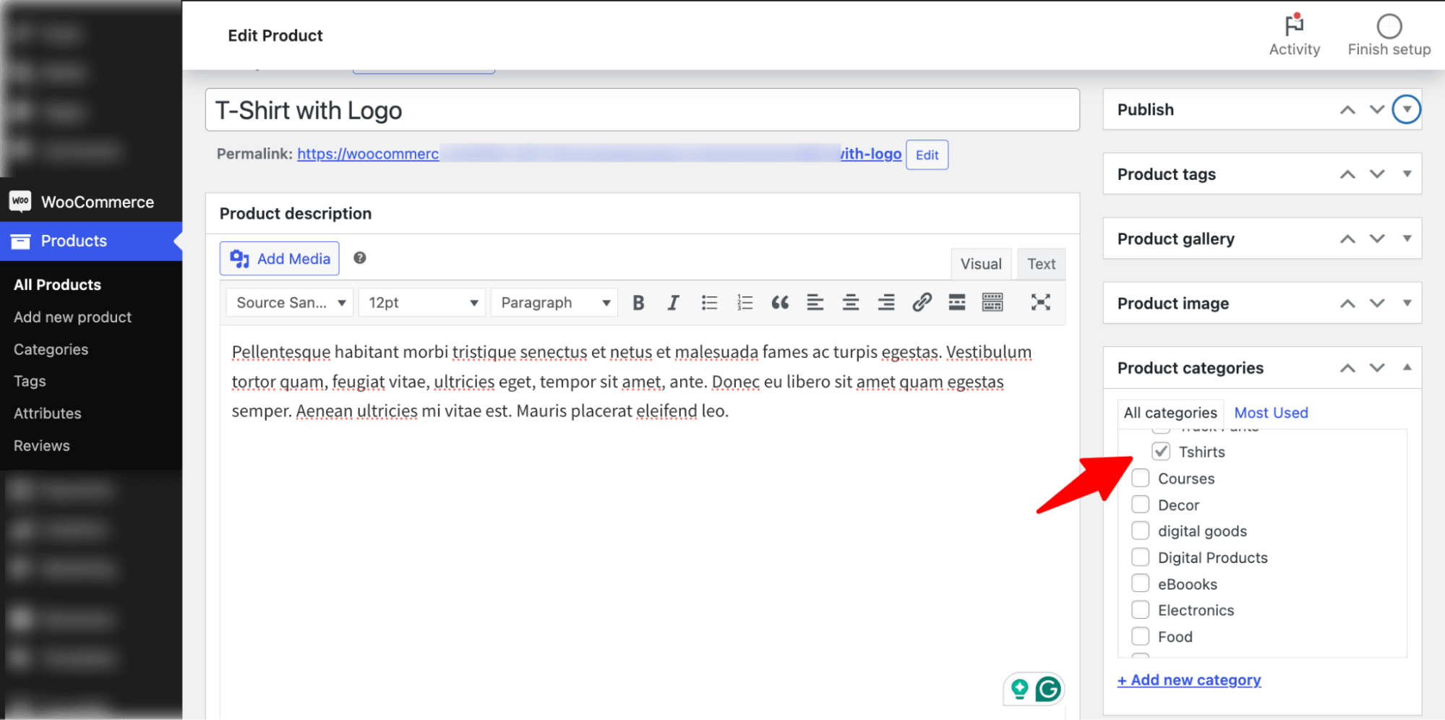Switch to the Text editor tab
Viewport: 1445px width, 720px height.
click(x=1041, y=265)
